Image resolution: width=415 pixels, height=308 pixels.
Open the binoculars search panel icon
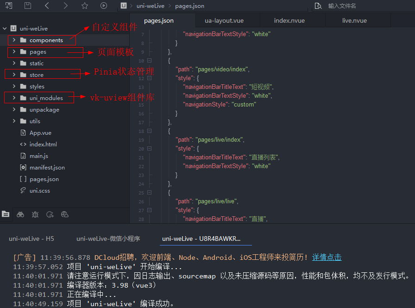tap(20, 214)
